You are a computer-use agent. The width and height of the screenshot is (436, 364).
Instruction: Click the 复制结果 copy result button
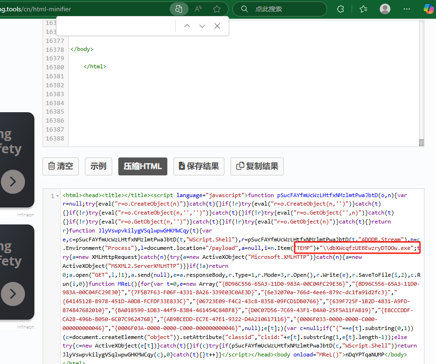coord(257,166)
